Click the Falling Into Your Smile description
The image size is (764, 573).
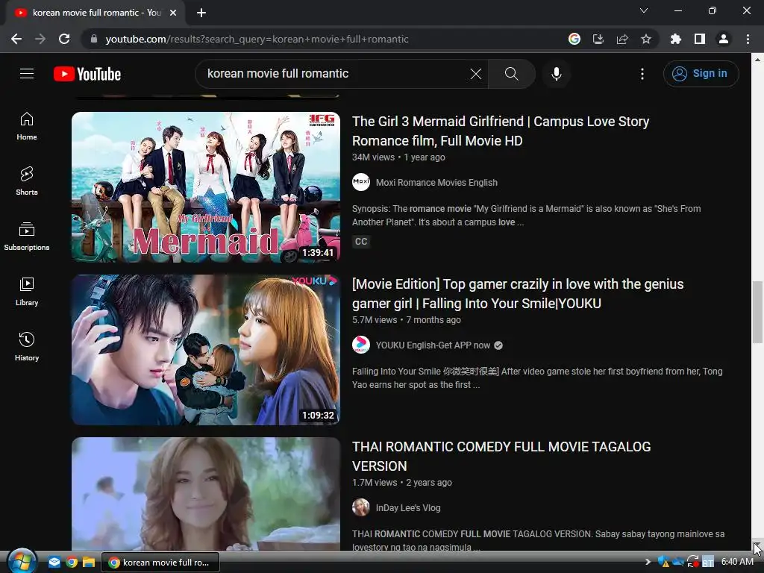(x=537, y=378)
